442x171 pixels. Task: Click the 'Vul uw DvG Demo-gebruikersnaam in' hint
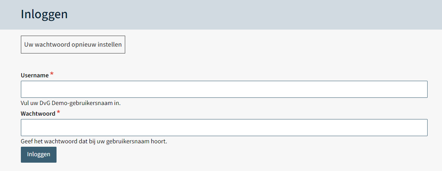[71, 103]
